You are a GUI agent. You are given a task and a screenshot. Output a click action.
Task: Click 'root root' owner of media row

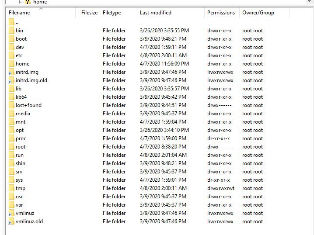coord(252,114)
